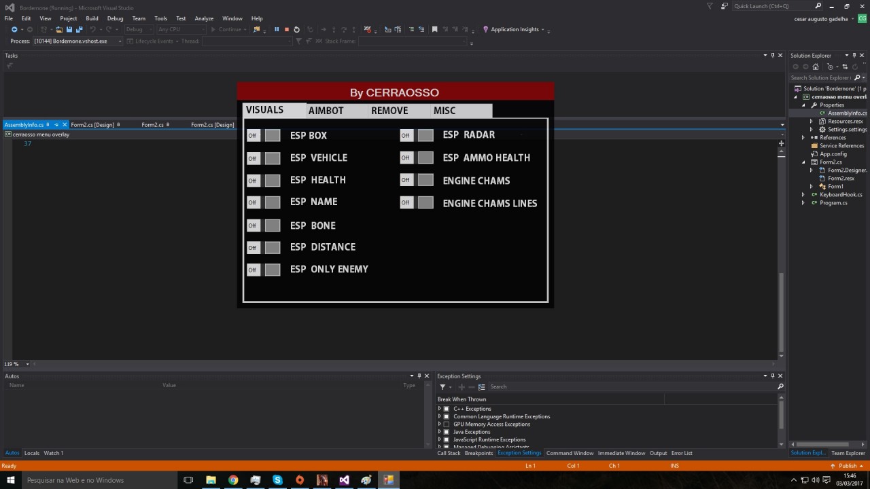Switch to the Locals tab
This screenshot has width=870, height=489.
tap(32, 453)
